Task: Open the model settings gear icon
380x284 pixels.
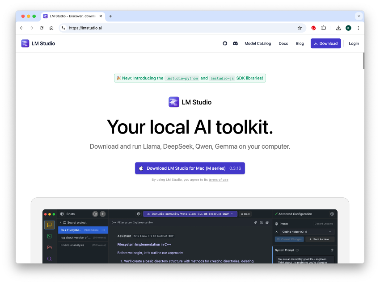Action: [139, 214]
